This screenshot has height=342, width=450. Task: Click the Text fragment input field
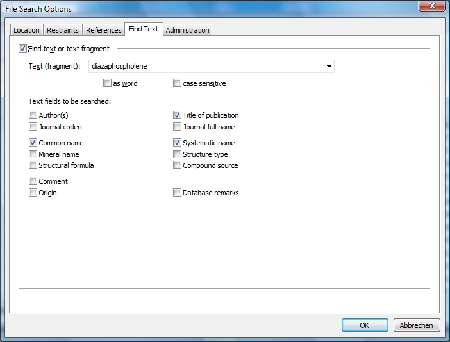pyautogui.click(x=205, y=66)
